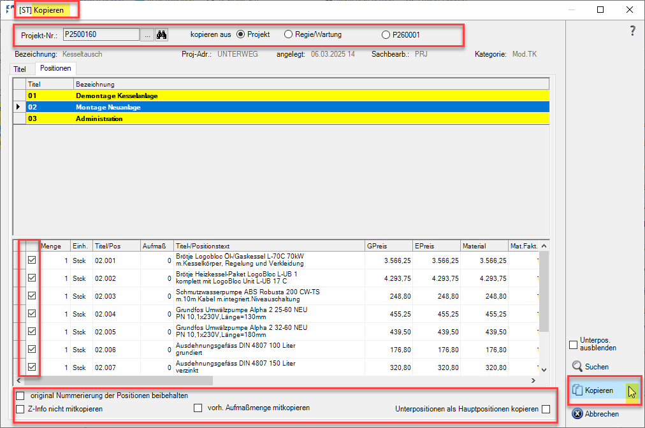Open project browse button with three dots
This screenshot has height=428, width=645.
click(x=147, y=35)
